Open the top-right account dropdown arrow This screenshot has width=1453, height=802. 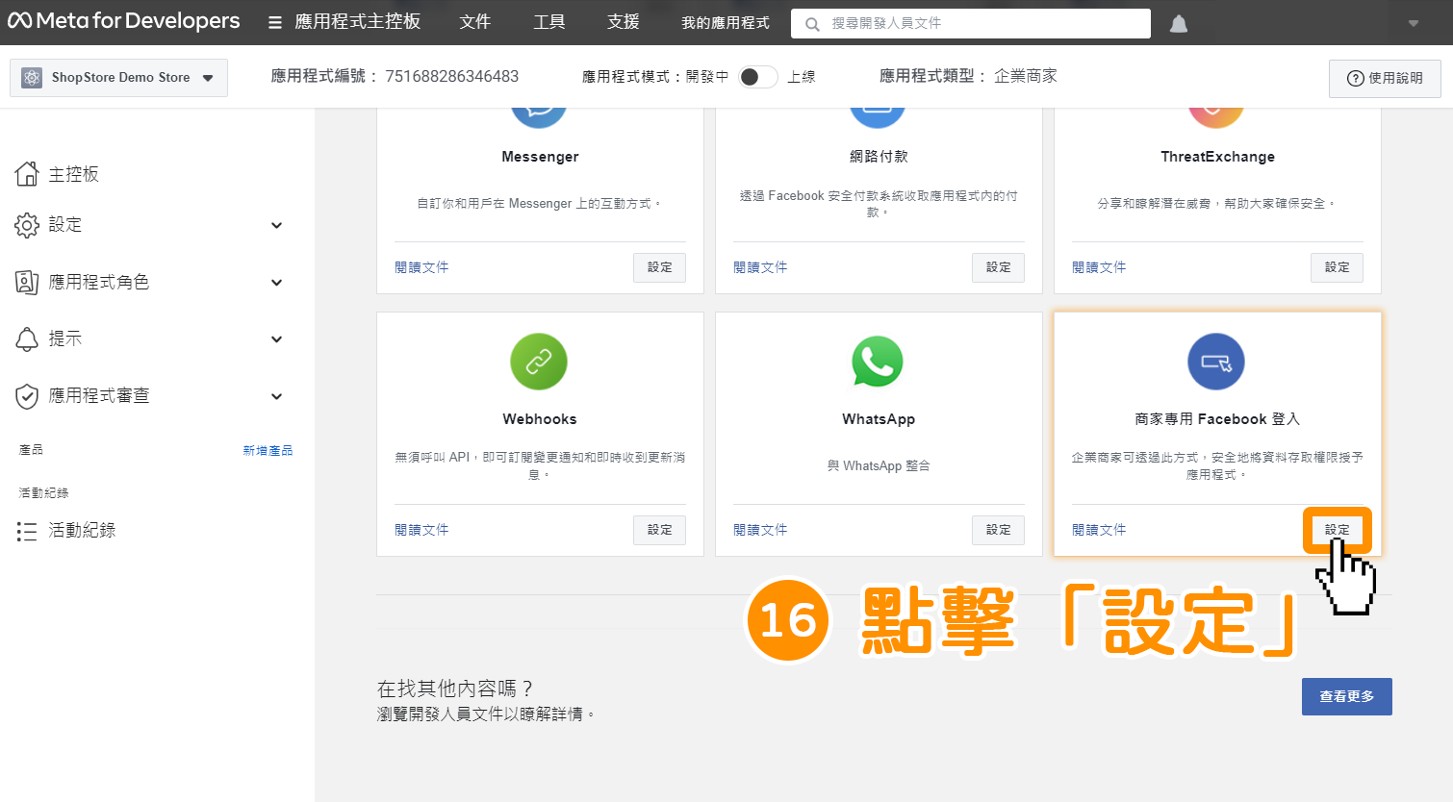point(1414,23)
